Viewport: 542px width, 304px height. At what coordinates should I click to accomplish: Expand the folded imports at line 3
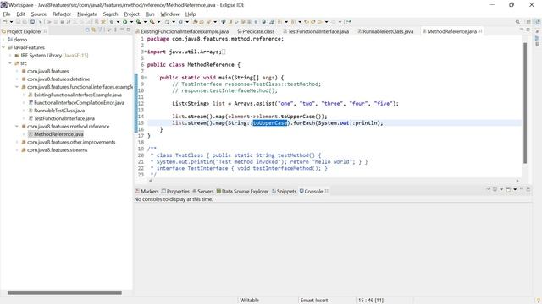(x=145, y=52)
